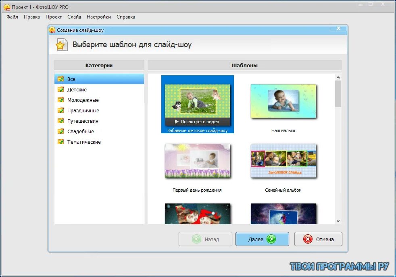Click Посмотреть видео on the selected template
The image size is (396, 277).
[197, 122]
